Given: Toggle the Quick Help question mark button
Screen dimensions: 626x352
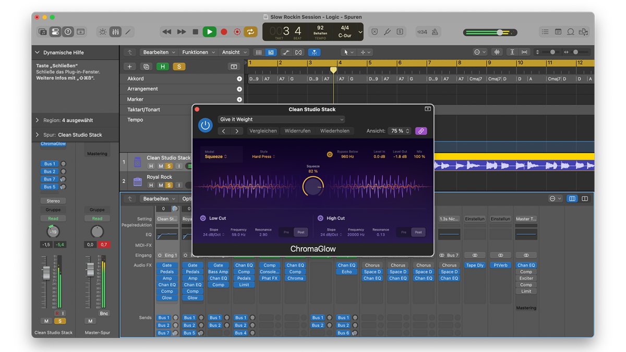Looking at the screenshot, I should pos(68,32).
